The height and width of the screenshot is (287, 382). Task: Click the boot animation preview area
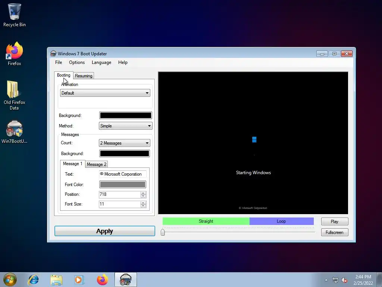click(x=253, y=143)
